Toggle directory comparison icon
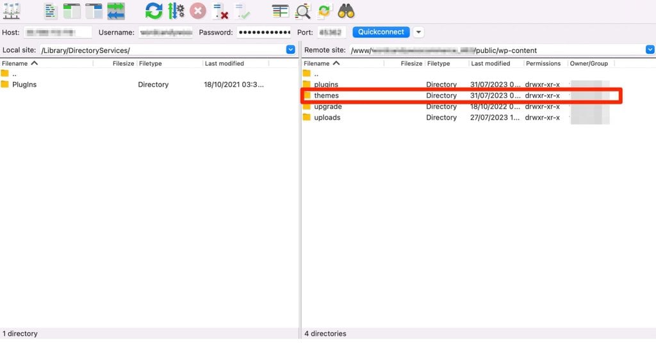The width and height of the screenshot is (656, 350). click(302, 11)
